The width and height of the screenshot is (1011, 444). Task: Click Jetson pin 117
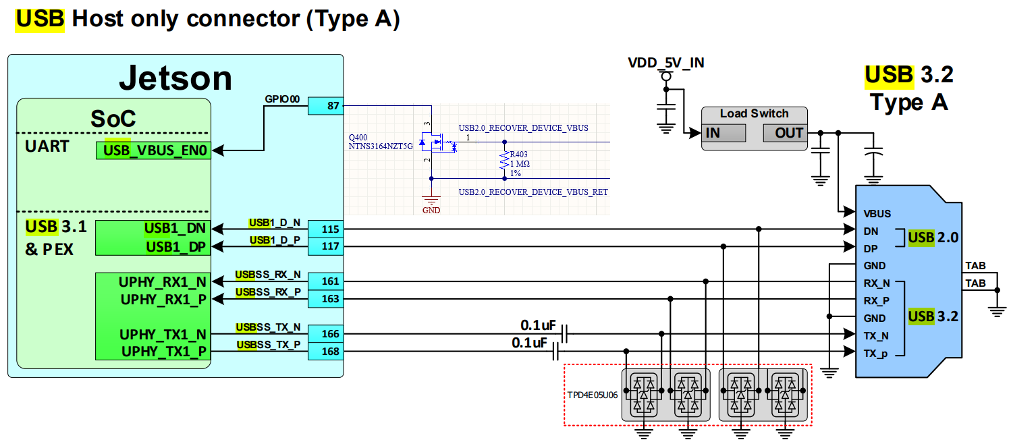[326, 247]
